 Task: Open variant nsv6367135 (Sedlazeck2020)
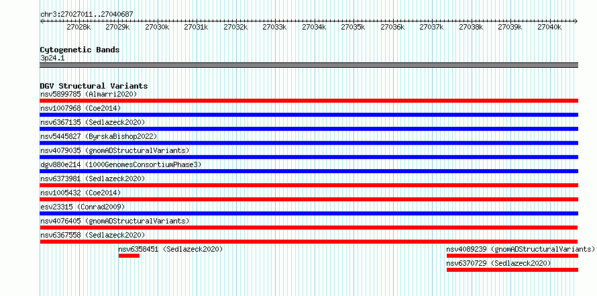coord(93,122)
